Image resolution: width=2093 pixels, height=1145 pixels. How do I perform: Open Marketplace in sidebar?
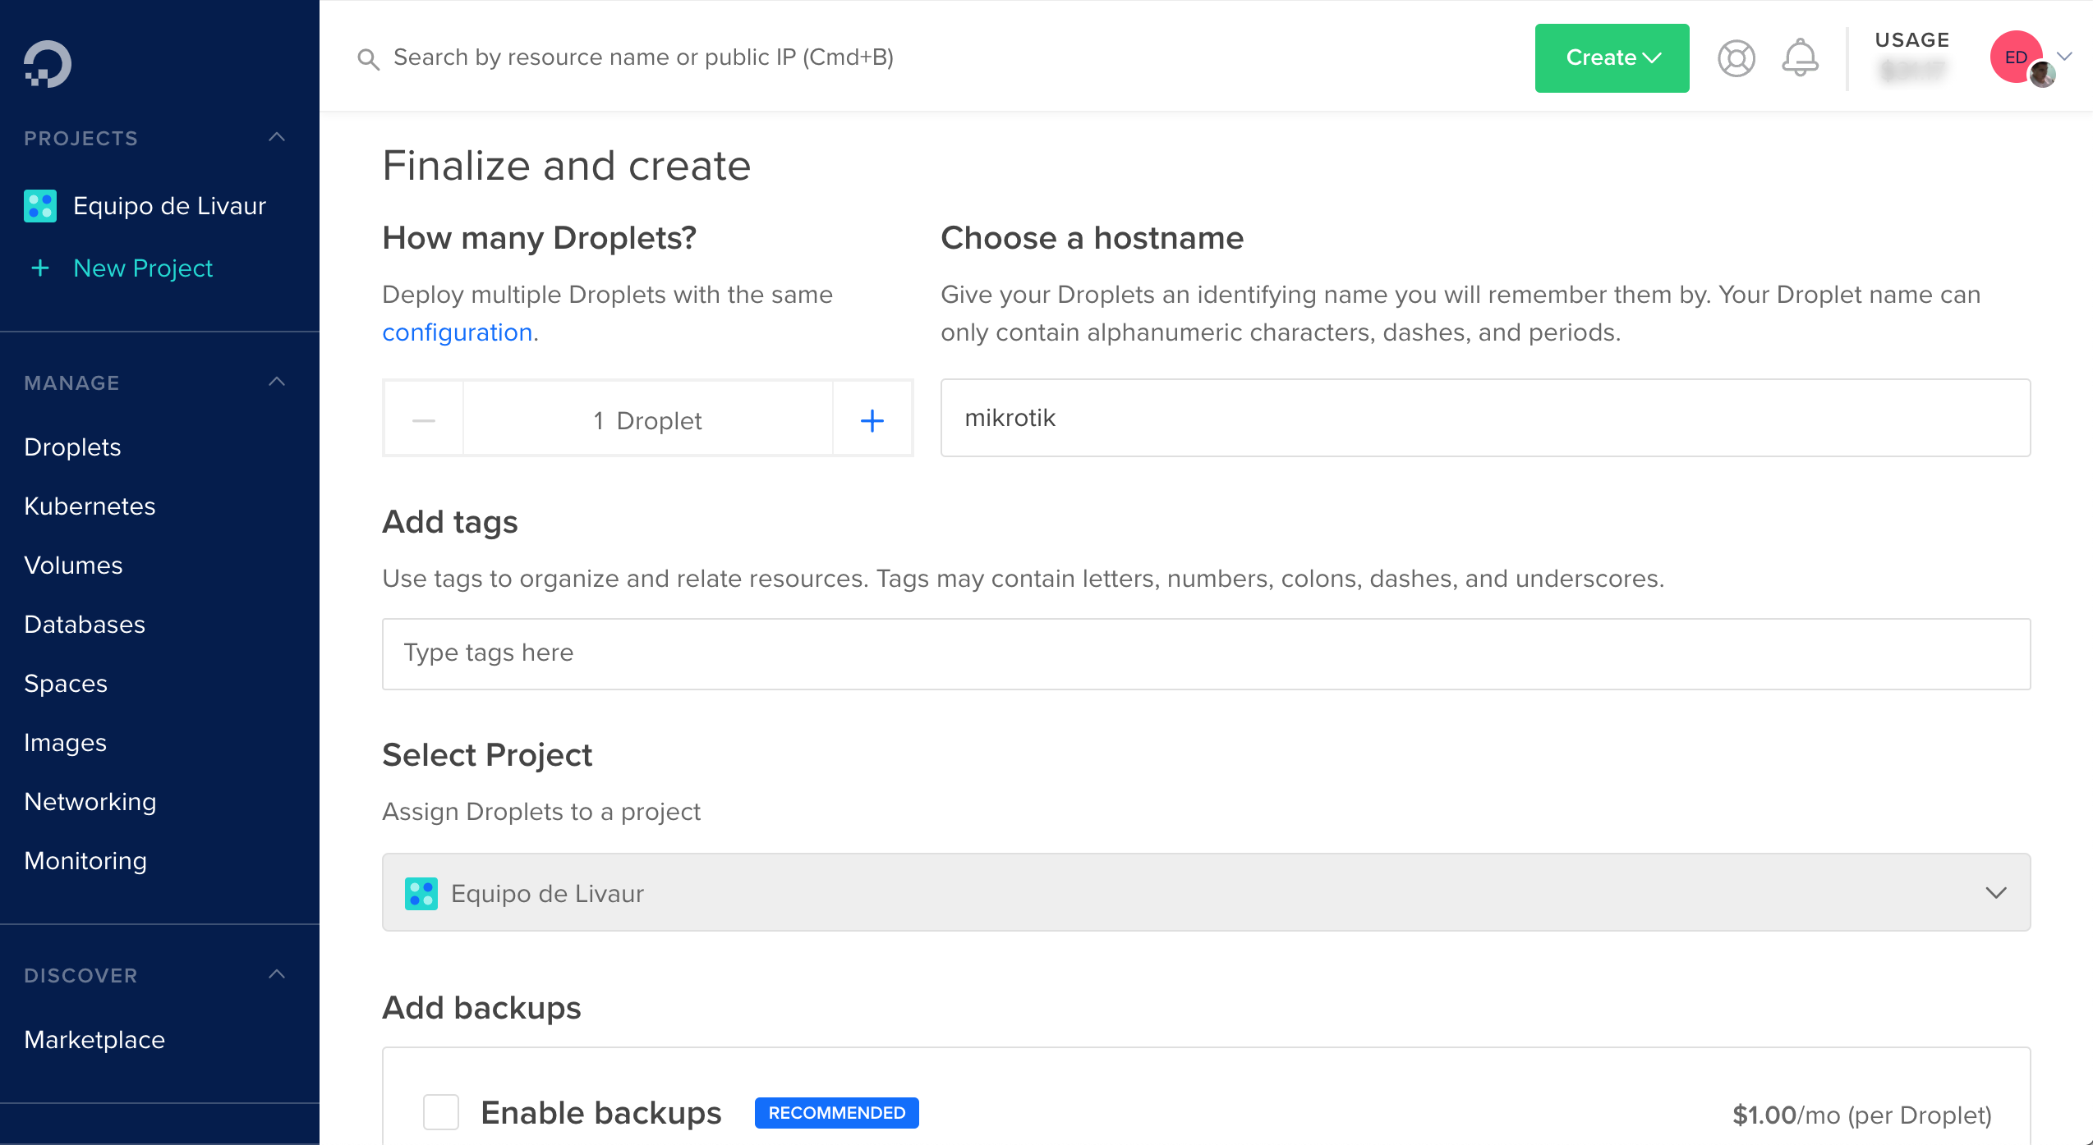point(94,1040)
